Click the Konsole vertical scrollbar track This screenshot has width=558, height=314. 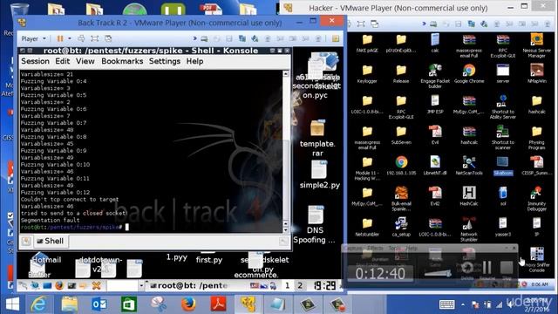tap(286, 148)
